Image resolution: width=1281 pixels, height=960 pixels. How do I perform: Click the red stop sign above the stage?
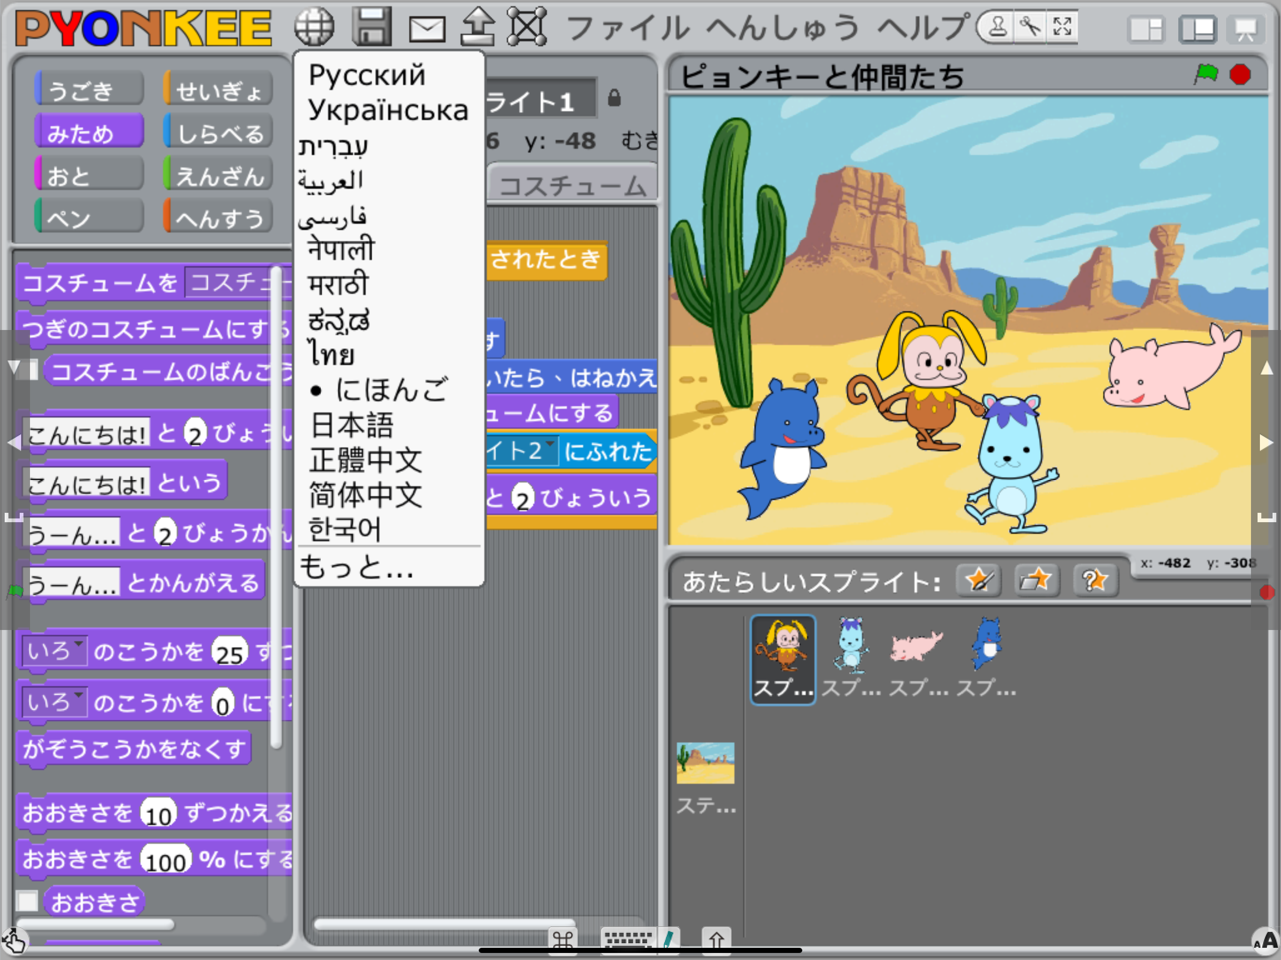click(1240, 74)
